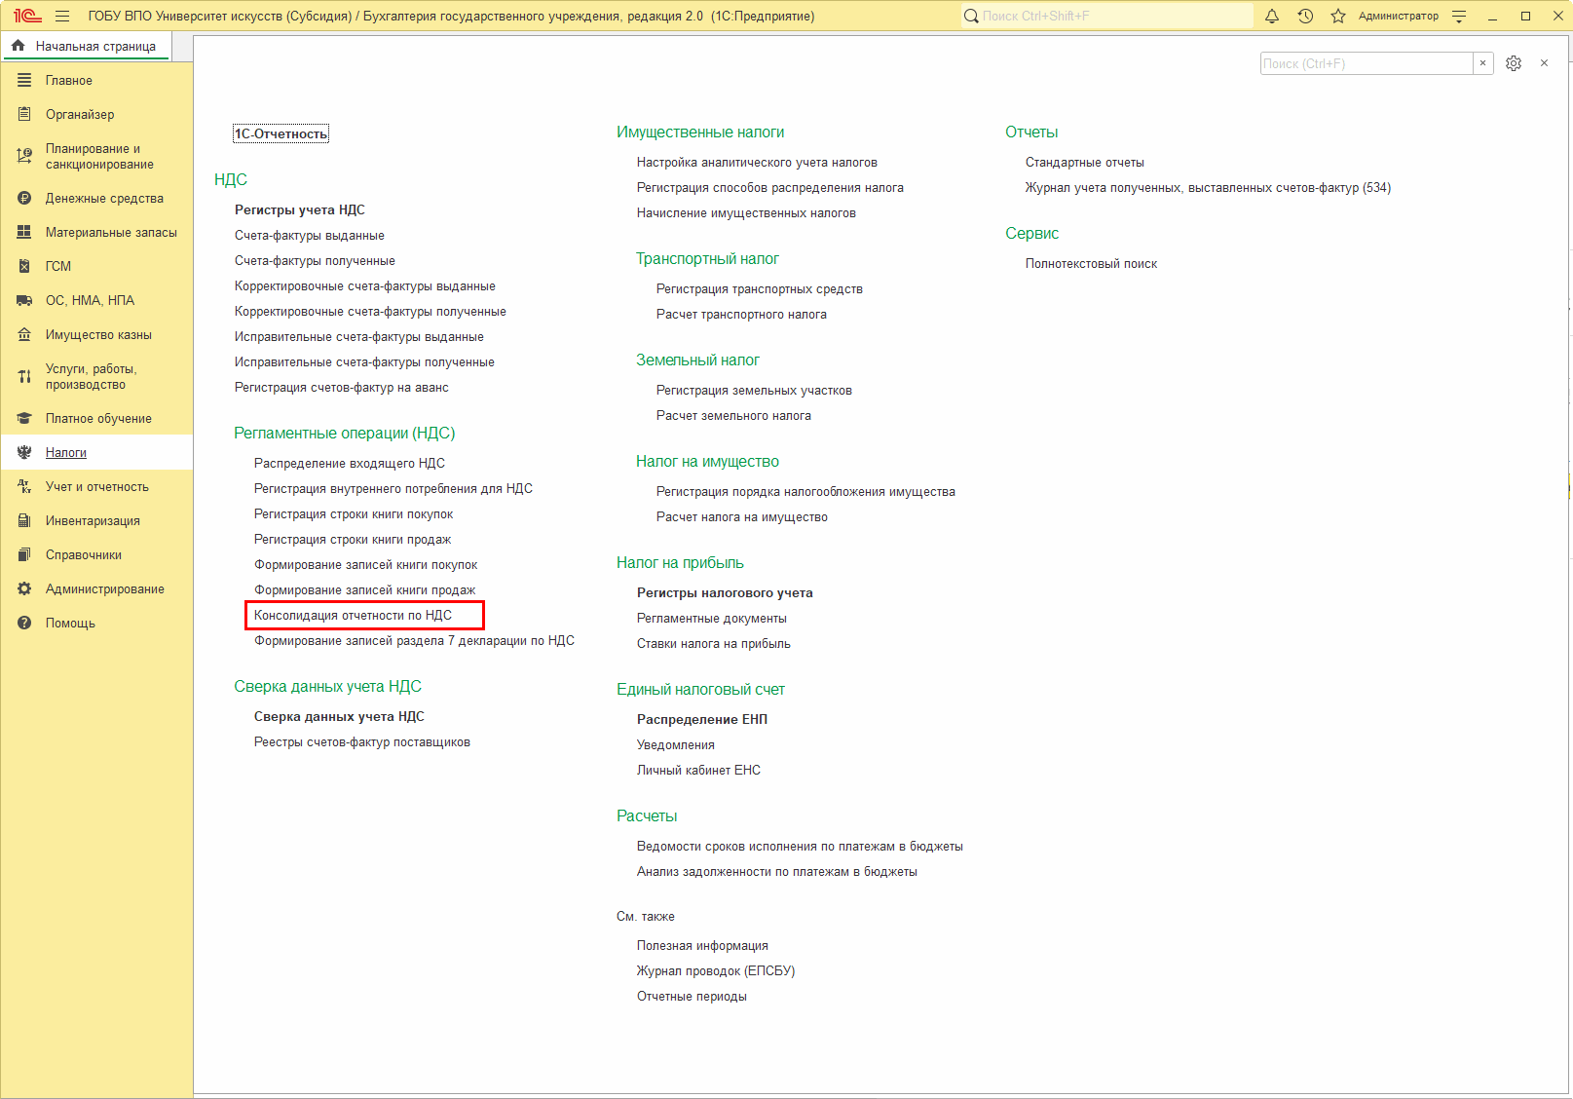Open the 1С-Отчетность link

click(x=281, y=133)
